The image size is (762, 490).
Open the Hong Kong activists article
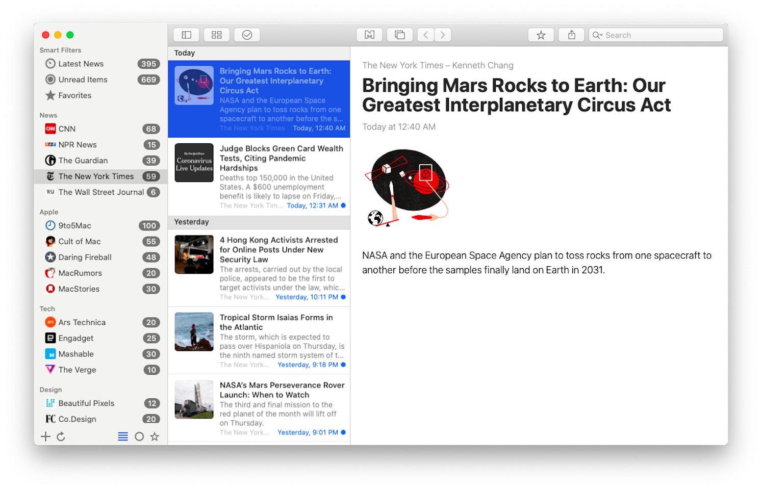pos(259,267)
